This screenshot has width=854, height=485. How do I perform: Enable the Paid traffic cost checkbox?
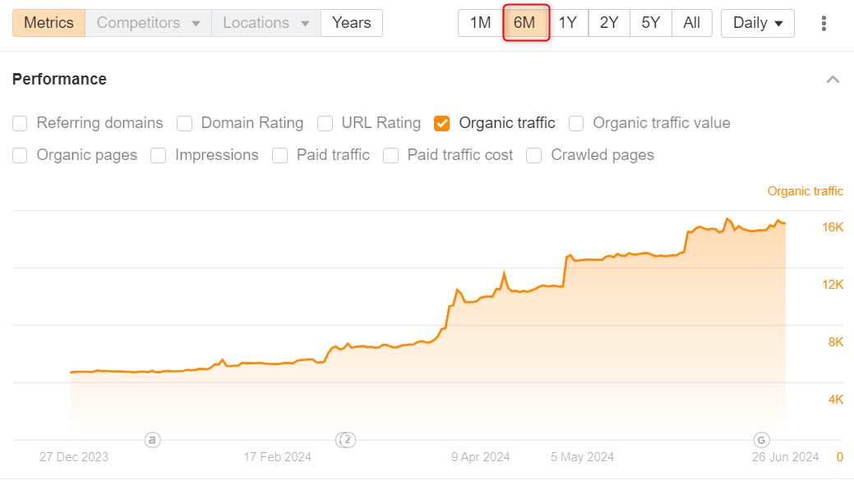pyautogui.click(x=391, y=155)
